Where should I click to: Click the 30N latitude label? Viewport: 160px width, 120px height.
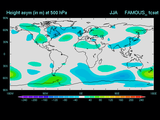(x=5, y=42)
